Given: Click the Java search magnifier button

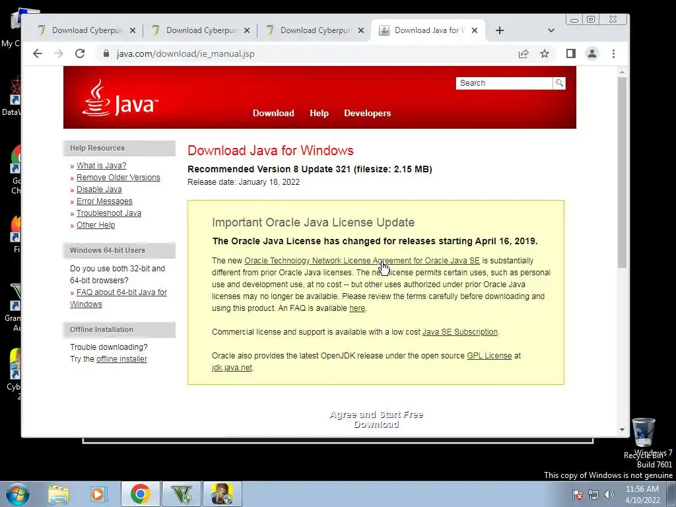Looking at the screenshot, I should pos(559,83).
